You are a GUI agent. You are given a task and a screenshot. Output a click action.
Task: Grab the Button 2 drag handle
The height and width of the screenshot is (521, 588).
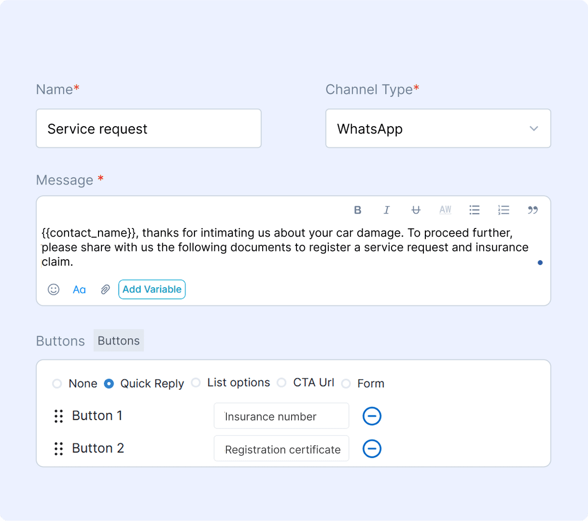point(59,449)
